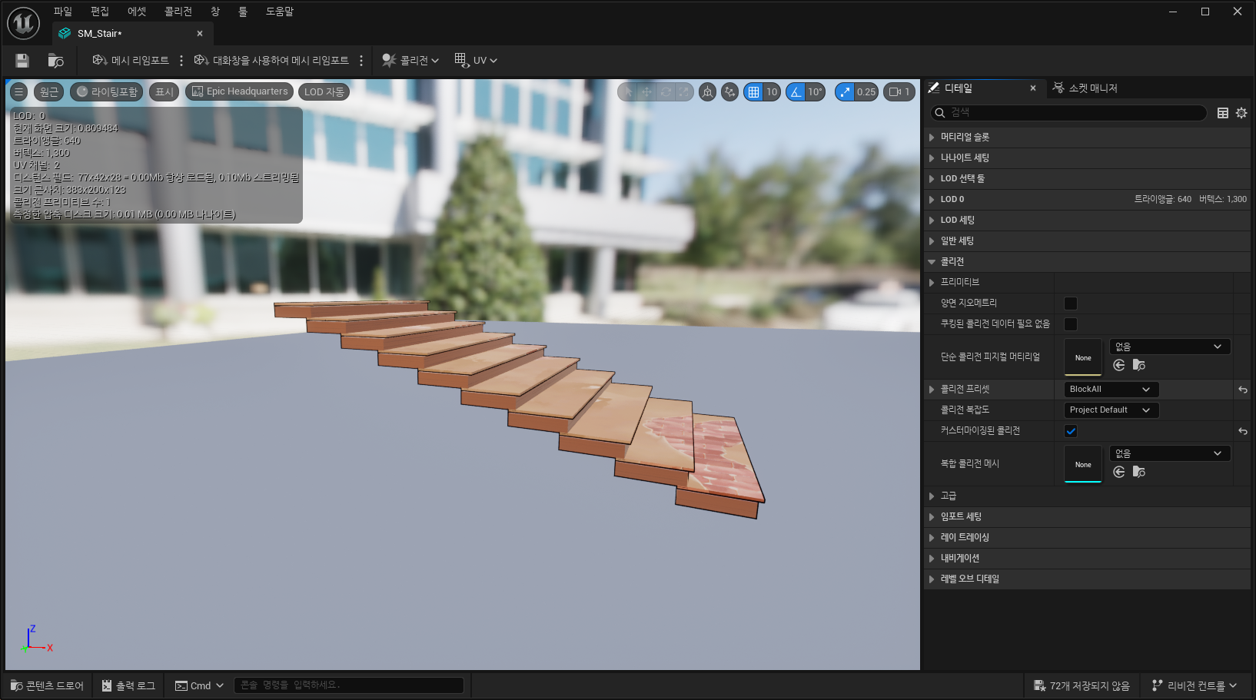Open the viewport hamburger options menu

(x=19, y=92)
